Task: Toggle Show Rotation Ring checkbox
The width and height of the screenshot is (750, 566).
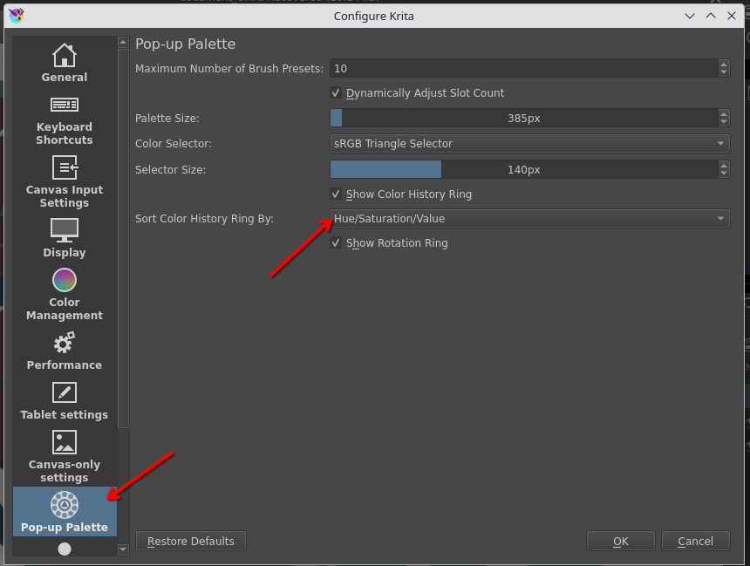Action: coord(336,243)
